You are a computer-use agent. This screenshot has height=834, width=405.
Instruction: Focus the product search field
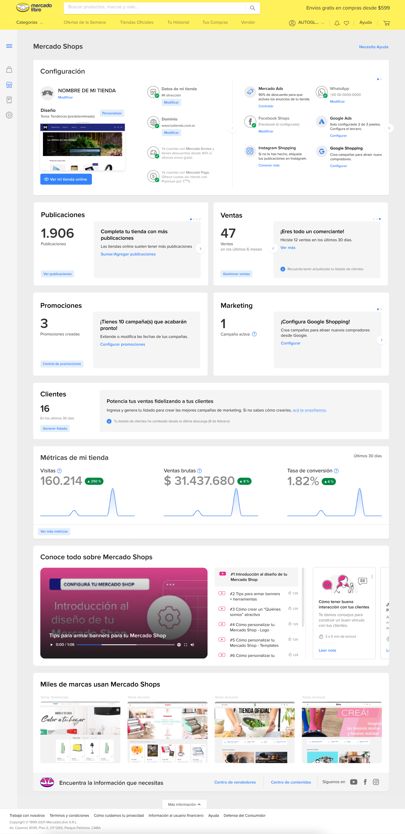coord(155,7)
